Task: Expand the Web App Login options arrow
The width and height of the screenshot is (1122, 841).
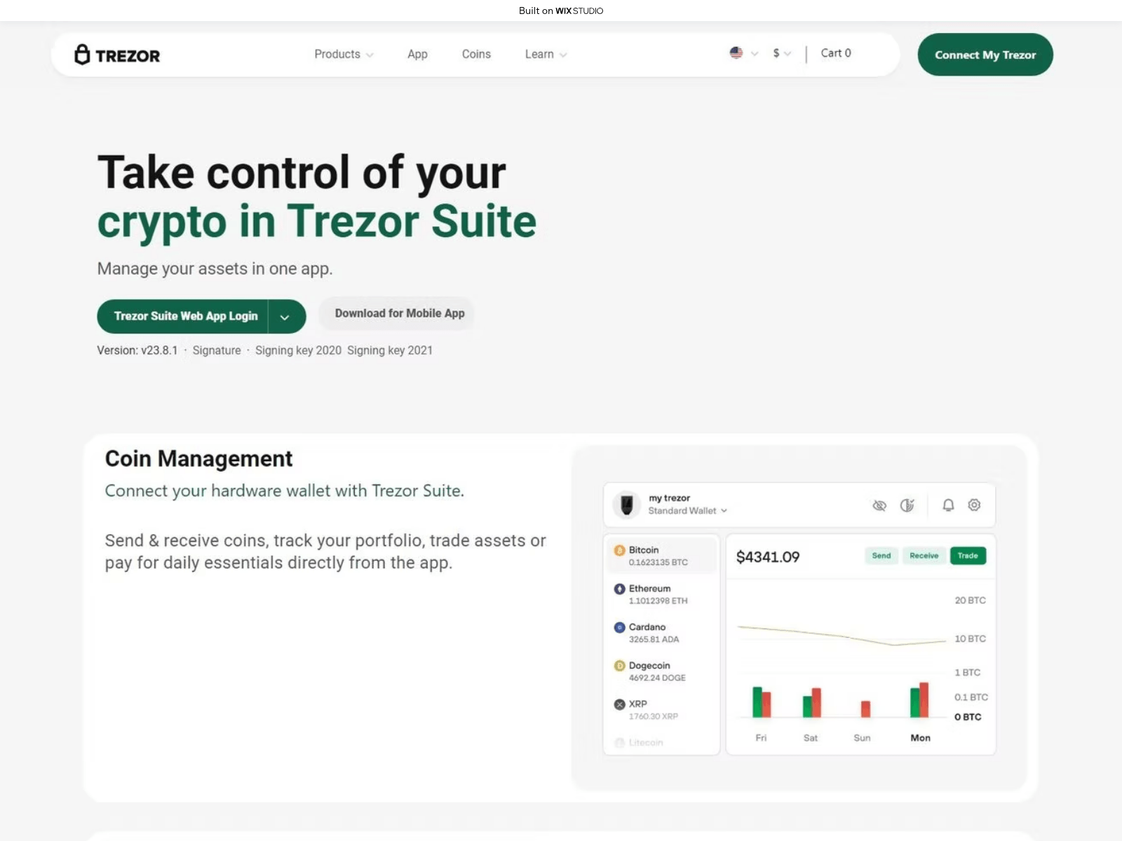Action: [x=285, y=317]
